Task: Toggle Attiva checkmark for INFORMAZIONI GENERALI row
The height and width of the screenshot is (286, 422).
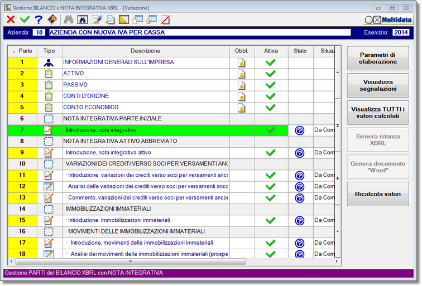Action: (271, 62)
